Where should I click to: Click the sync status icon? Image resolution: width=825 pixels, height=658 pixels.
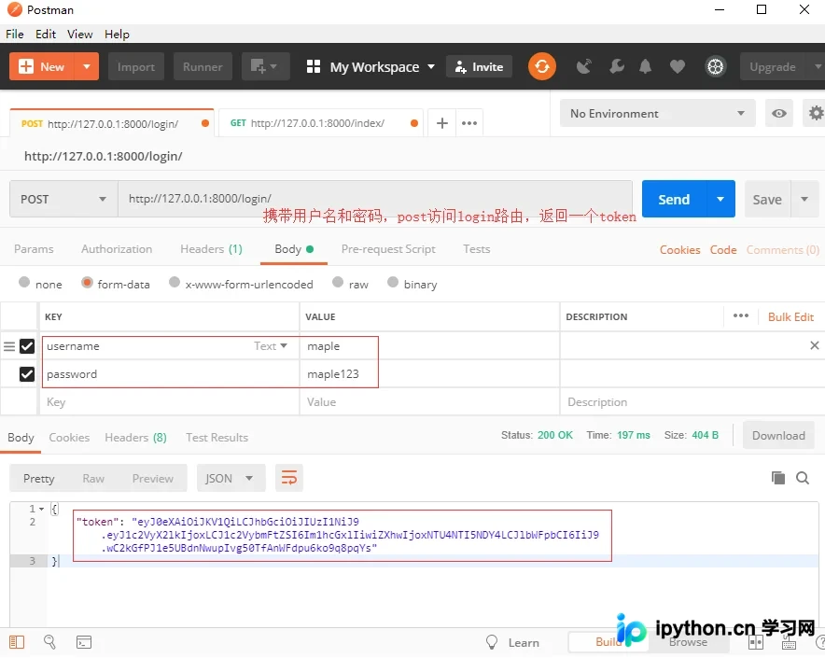542,67
